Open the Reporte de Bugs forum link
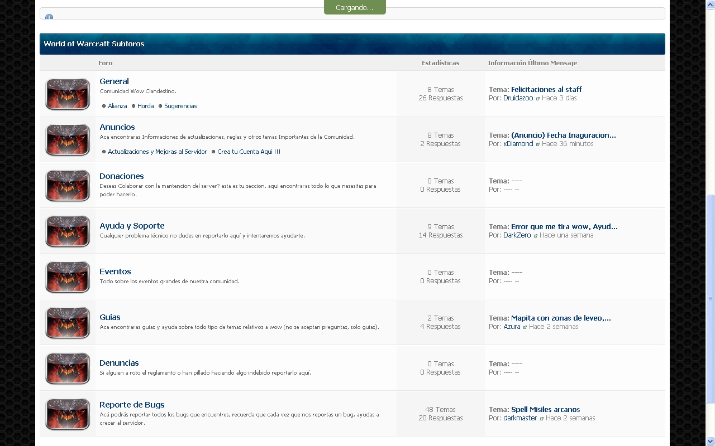Screen dimensions: 715x446 pyautogui.click(x=132, y=405)
